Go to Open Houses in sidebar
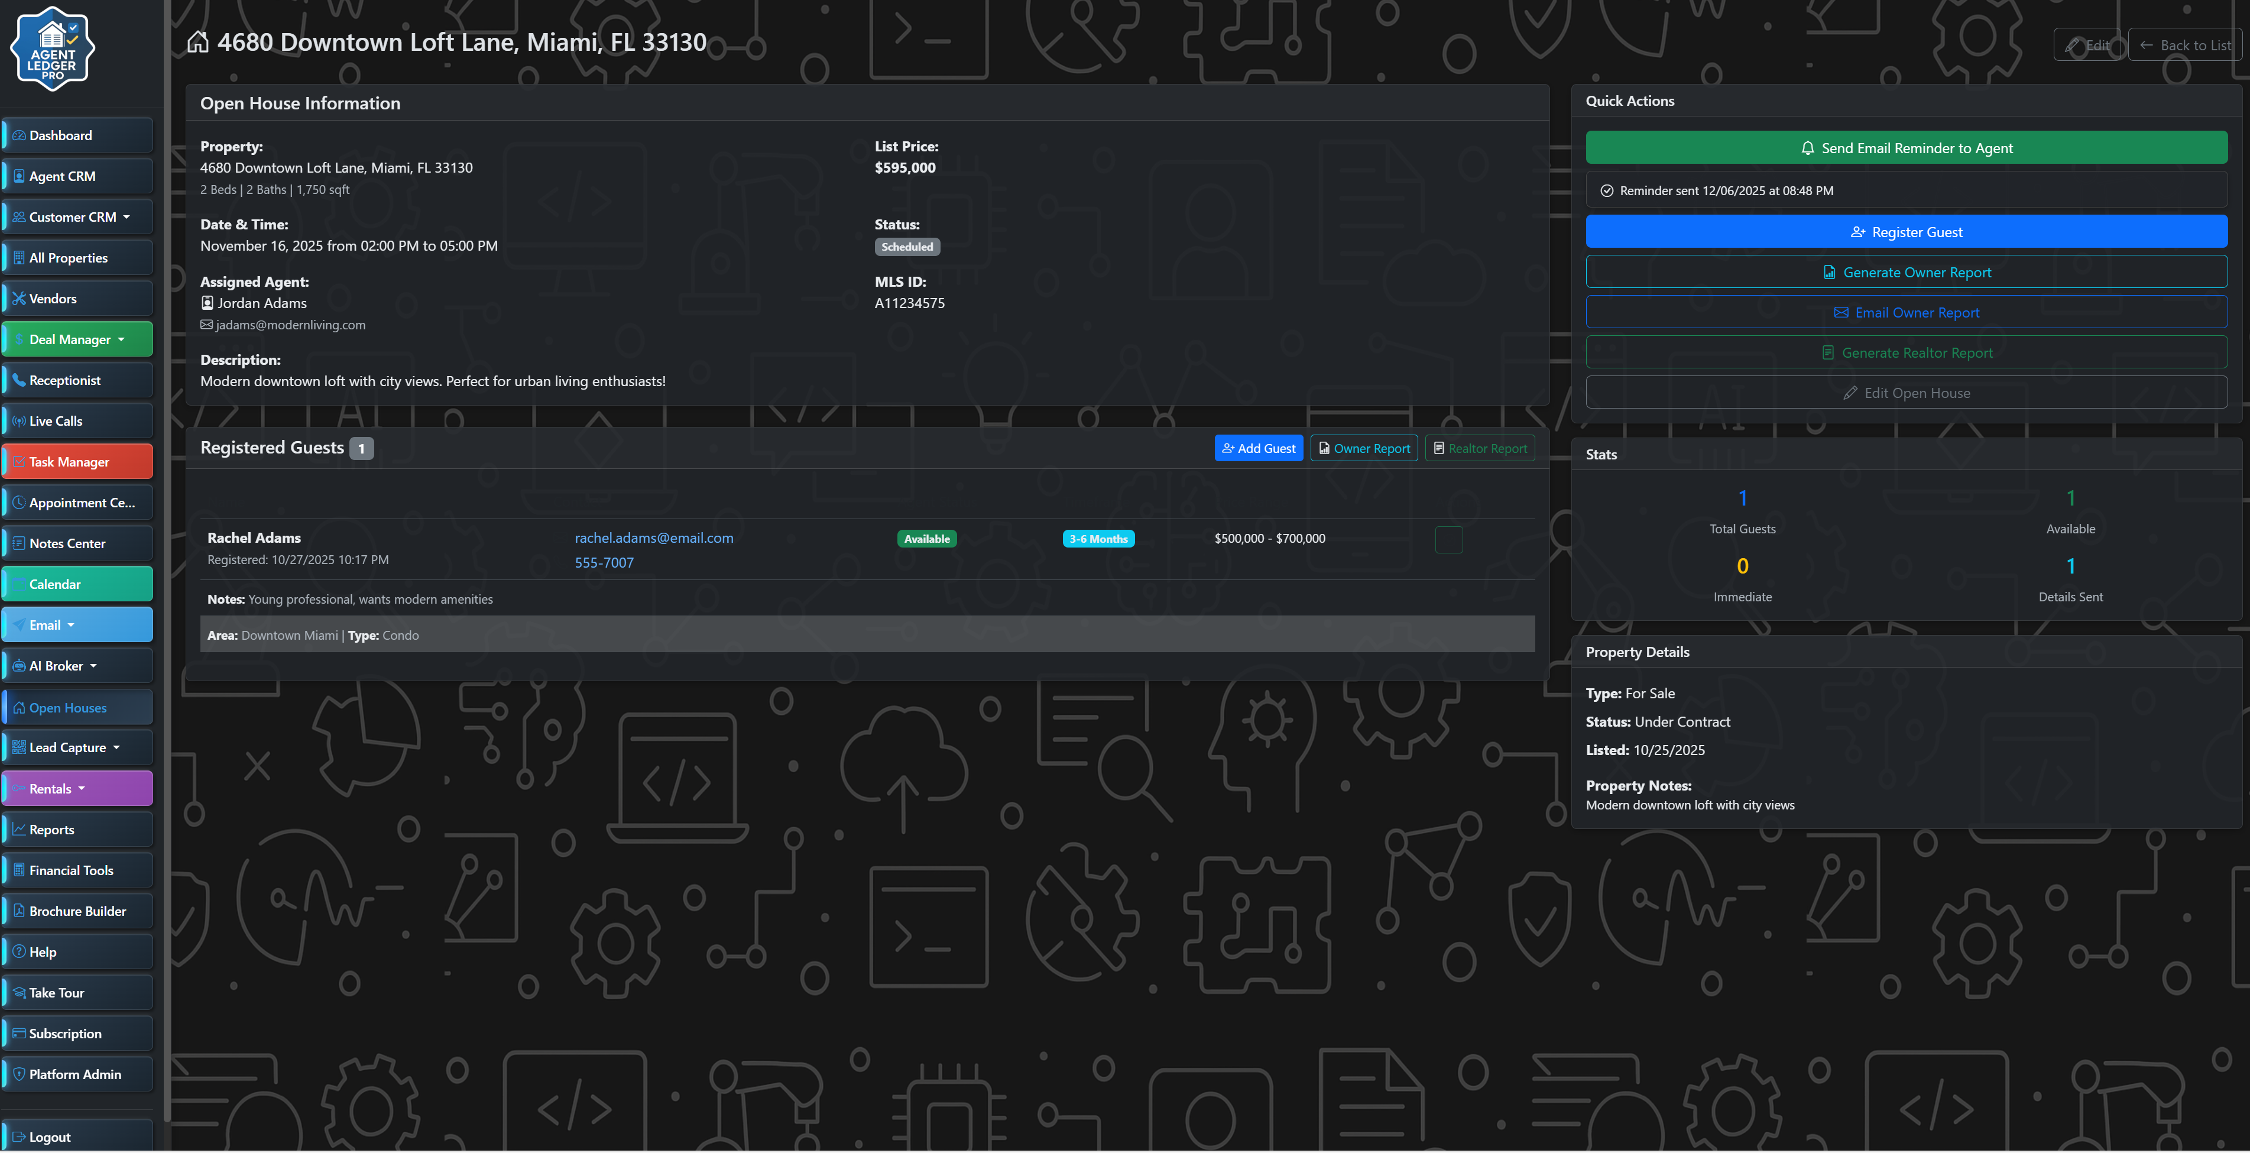Image resolution: width=2250 pixels, height=1153 pixels. point(77,708)
